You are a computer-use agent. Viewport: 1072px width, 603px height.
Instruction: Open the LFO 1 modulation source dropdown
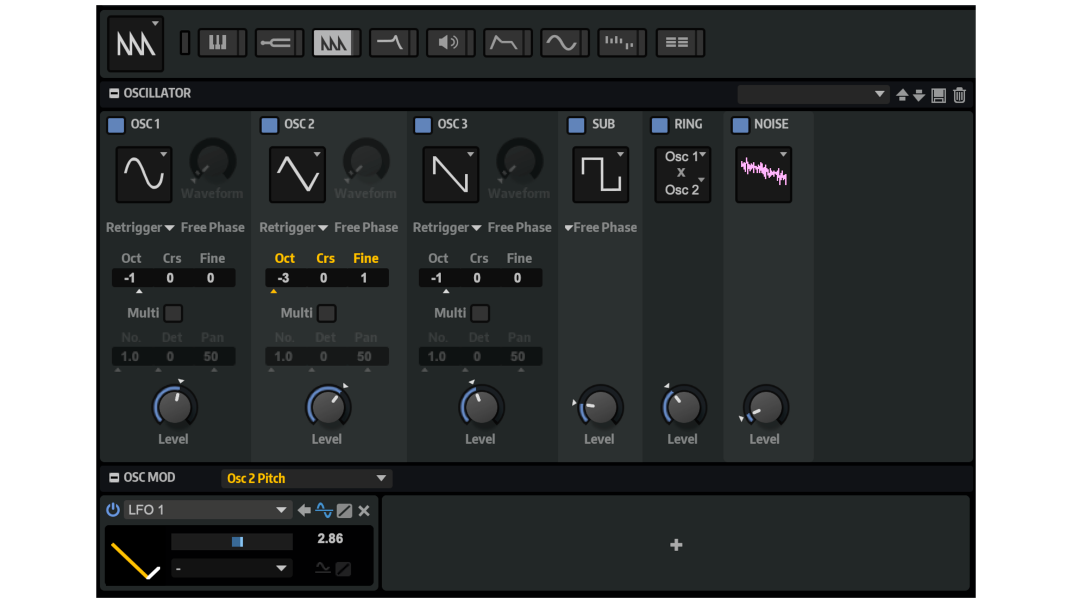coord(207,510)
